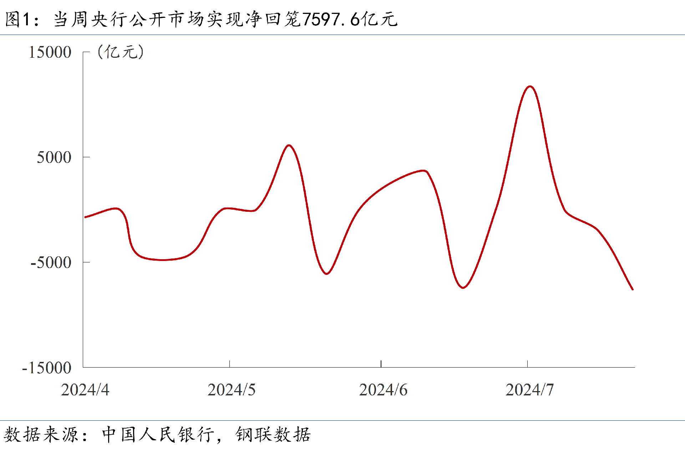Click the data source footer text

tap(157, 435)
